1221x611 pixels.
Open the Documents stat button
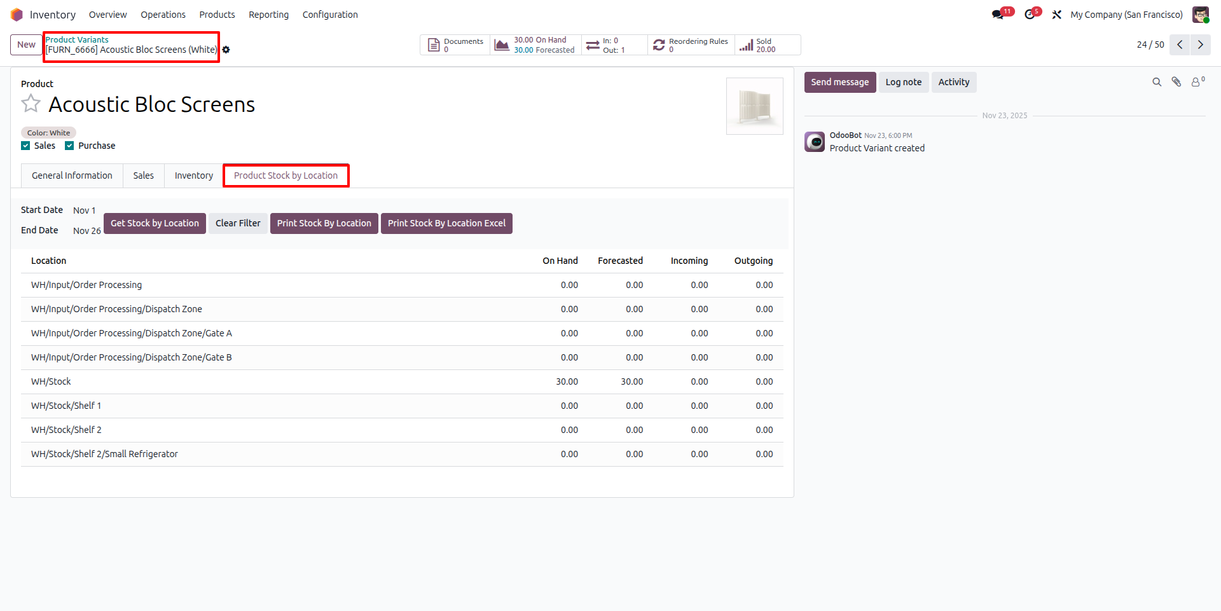[455, 45]
